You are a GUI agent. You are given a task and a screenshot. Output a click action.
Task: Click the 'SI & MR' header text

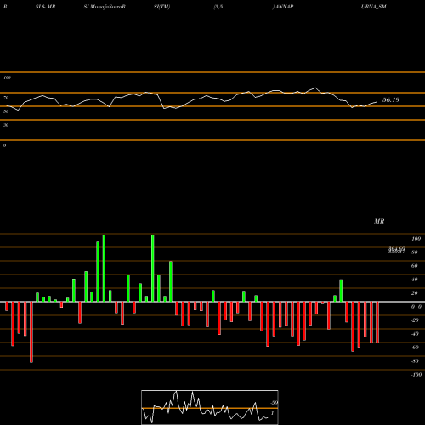pos(45,7)
